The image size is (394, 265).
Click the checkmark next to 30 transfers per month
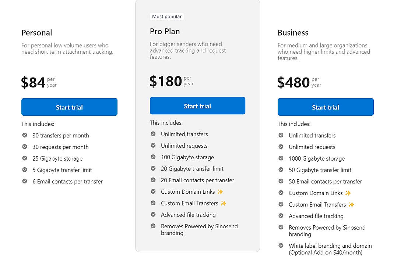[x=25, y=136]
